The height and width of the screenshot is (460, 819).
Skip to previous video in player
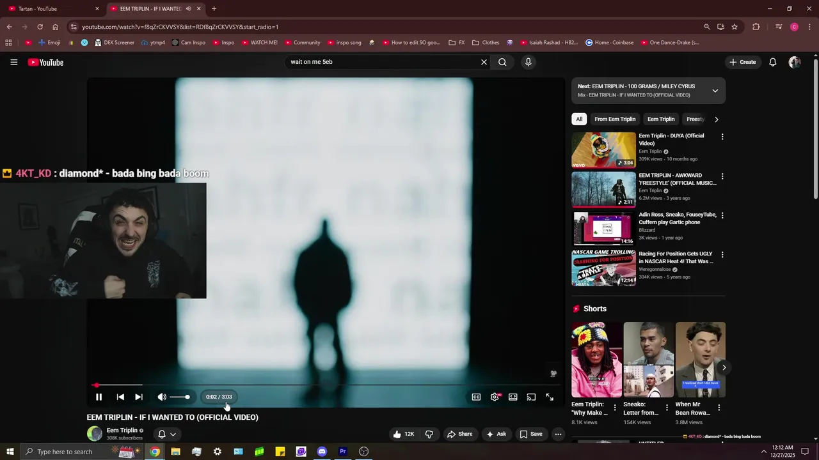tap(120, 397)
